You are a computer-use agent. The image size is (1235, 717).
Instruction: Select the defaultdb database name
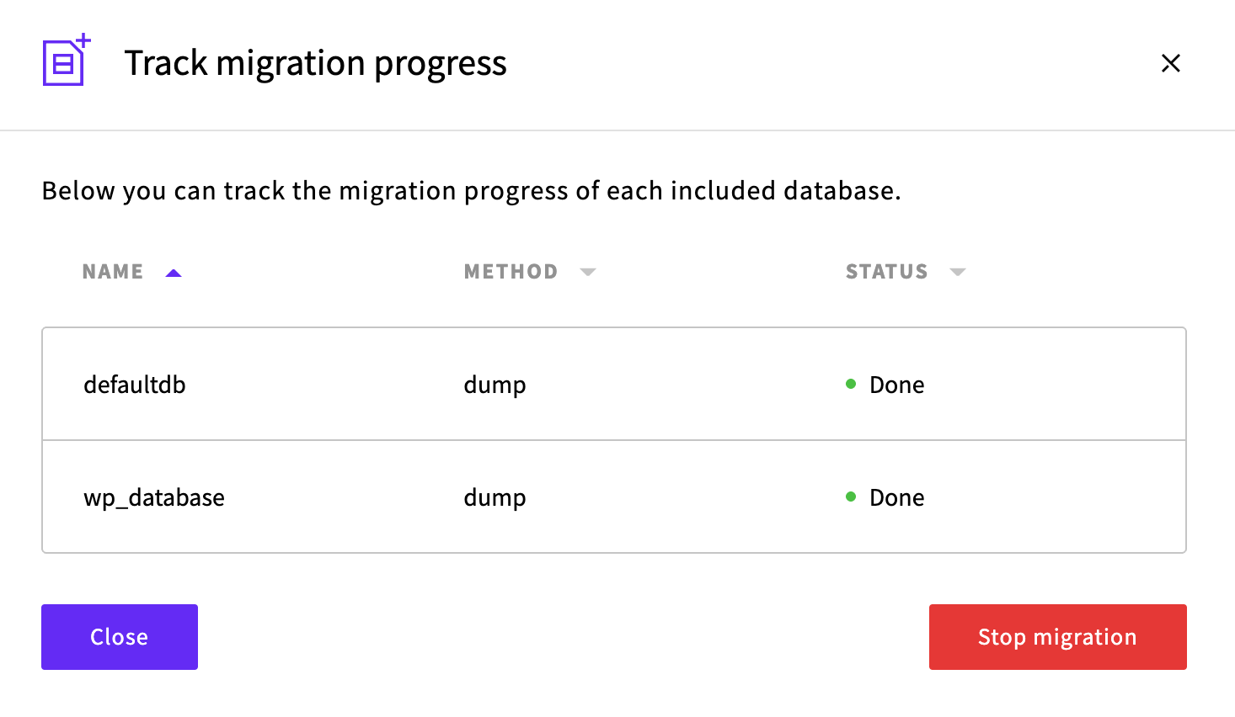coord(135,385)
